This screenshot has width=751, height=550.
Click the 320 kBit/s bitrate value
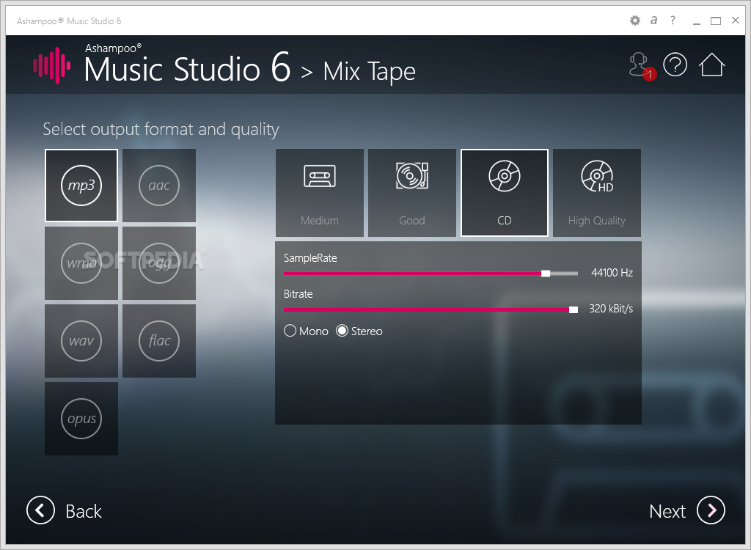(611, 309)
